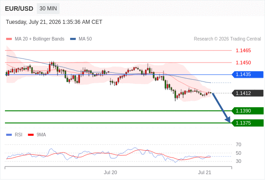The image size is (265, 180).
Task: Click the black 1.1412 current price tag
Action: 247,93
